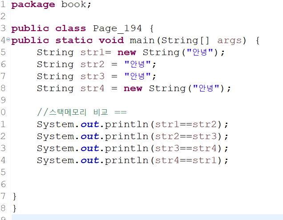
Task: Click 'System' in the str4==str1 println line
Action: click(x=56, y=161)
